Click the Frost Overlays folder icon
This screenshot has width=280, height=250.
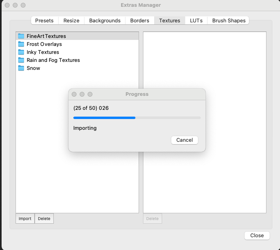tap(21, 44)
